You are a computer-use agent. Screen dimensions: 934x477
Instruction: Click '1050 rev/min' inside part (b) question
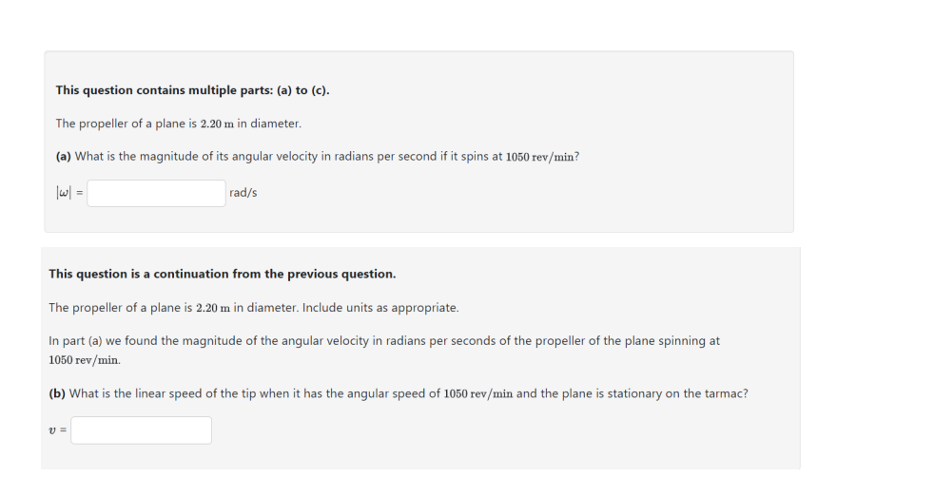478,393
